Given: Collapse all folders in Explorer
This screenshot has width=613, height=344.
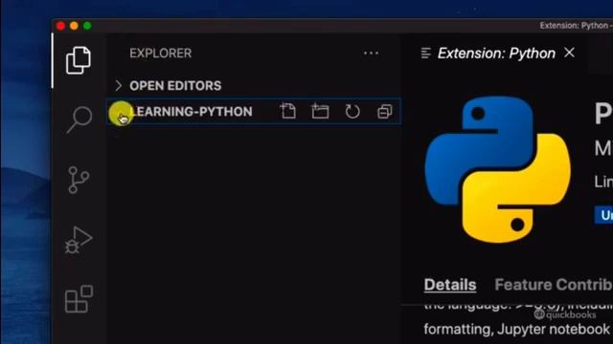Looking at the screenshot, I should coord(385,112).
